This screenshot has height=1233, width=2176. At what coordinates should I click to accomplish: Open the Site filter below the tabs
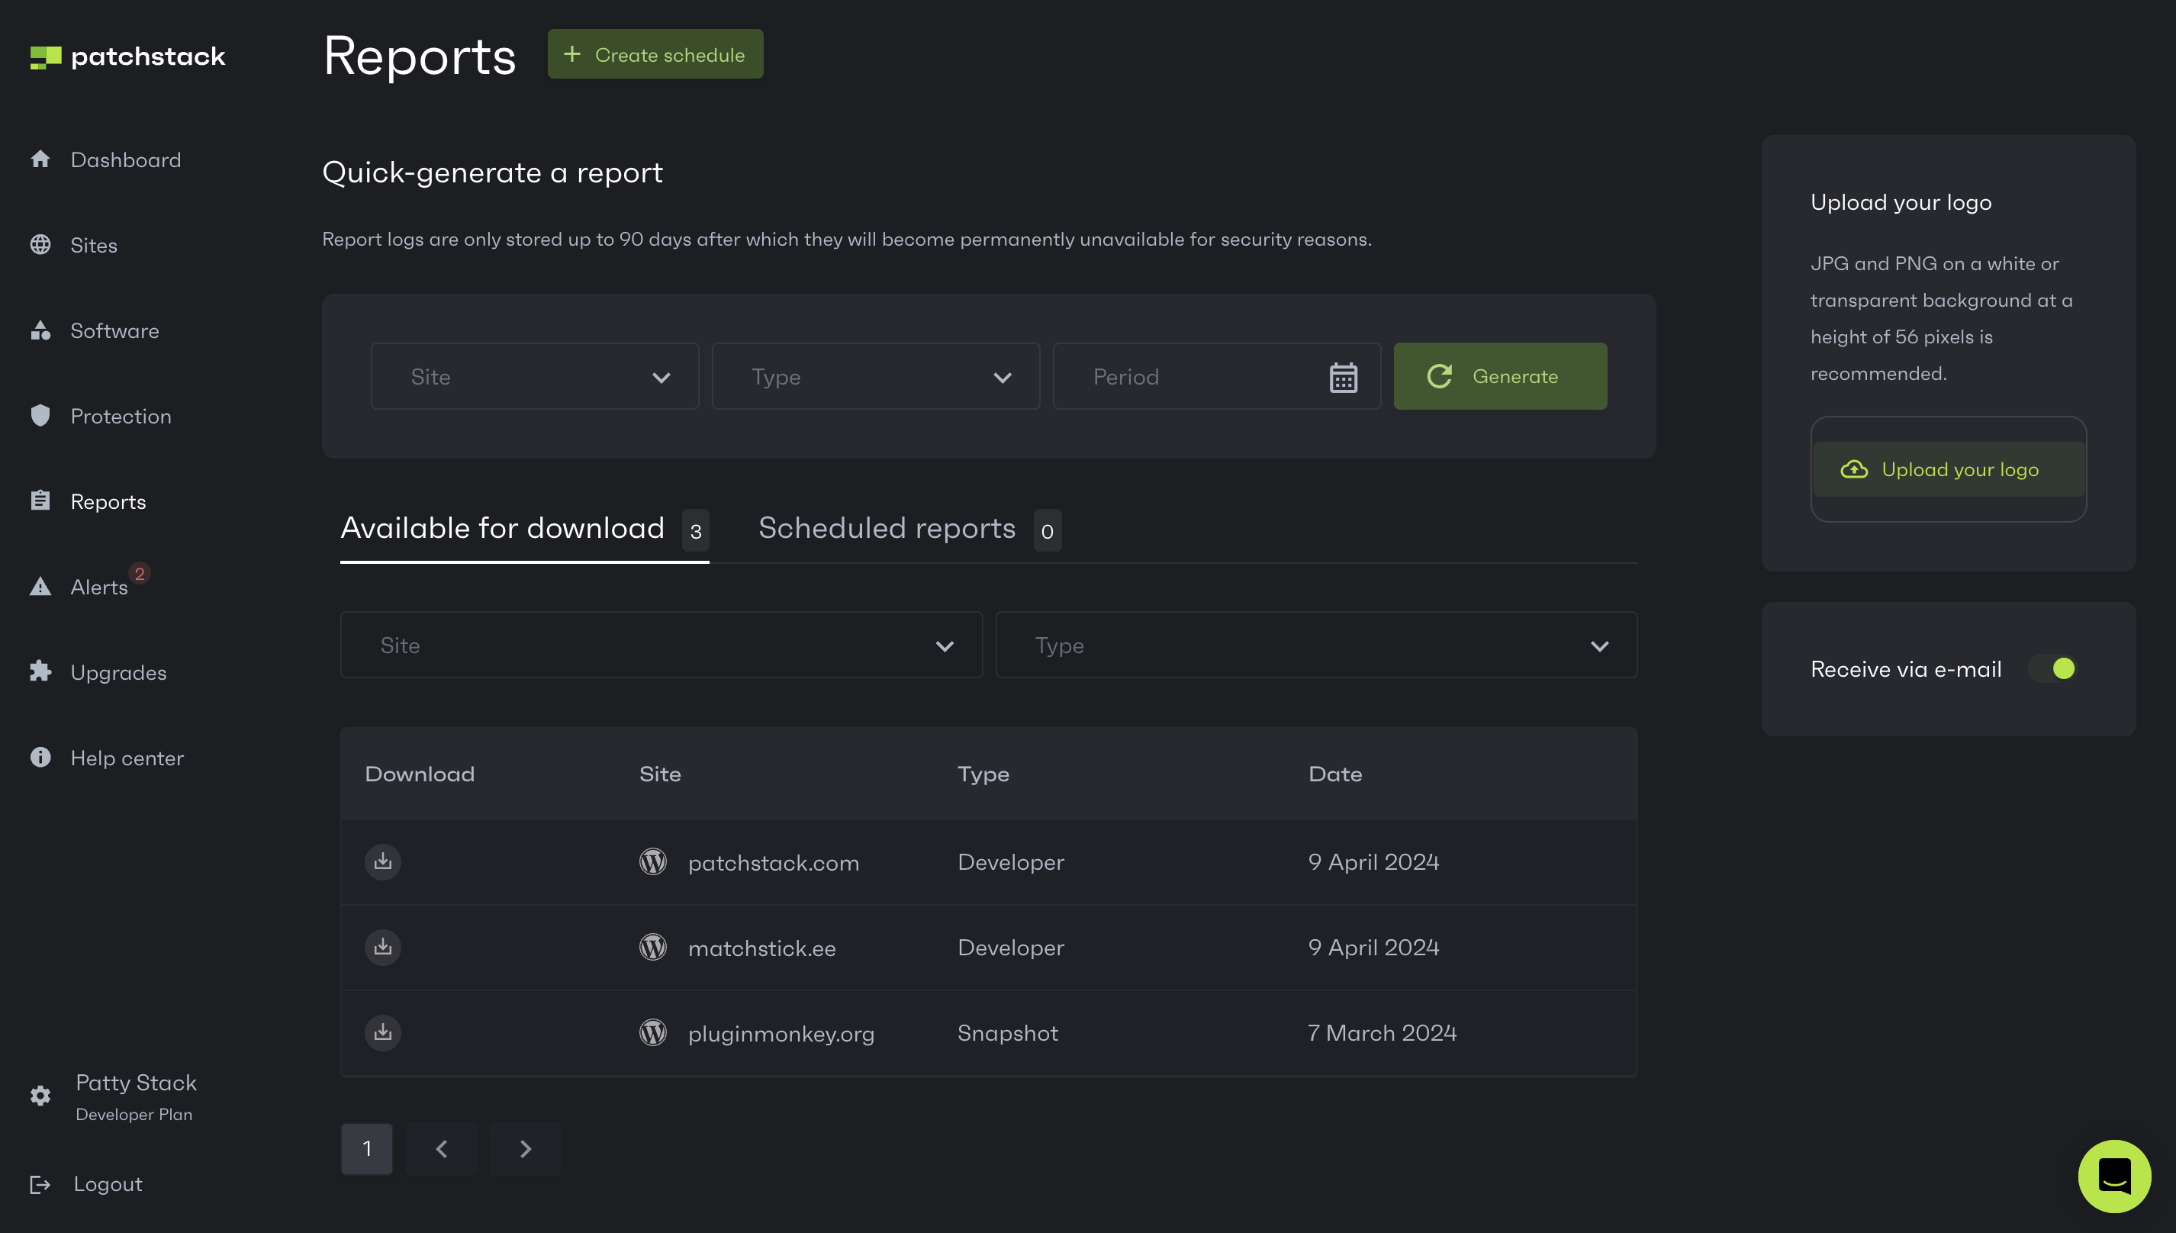click(661, 645)
